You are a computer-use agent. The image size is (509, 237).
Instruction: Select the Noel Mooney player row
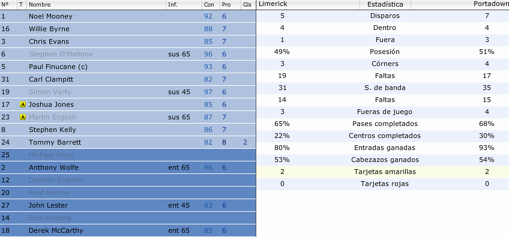pos(128,16)
